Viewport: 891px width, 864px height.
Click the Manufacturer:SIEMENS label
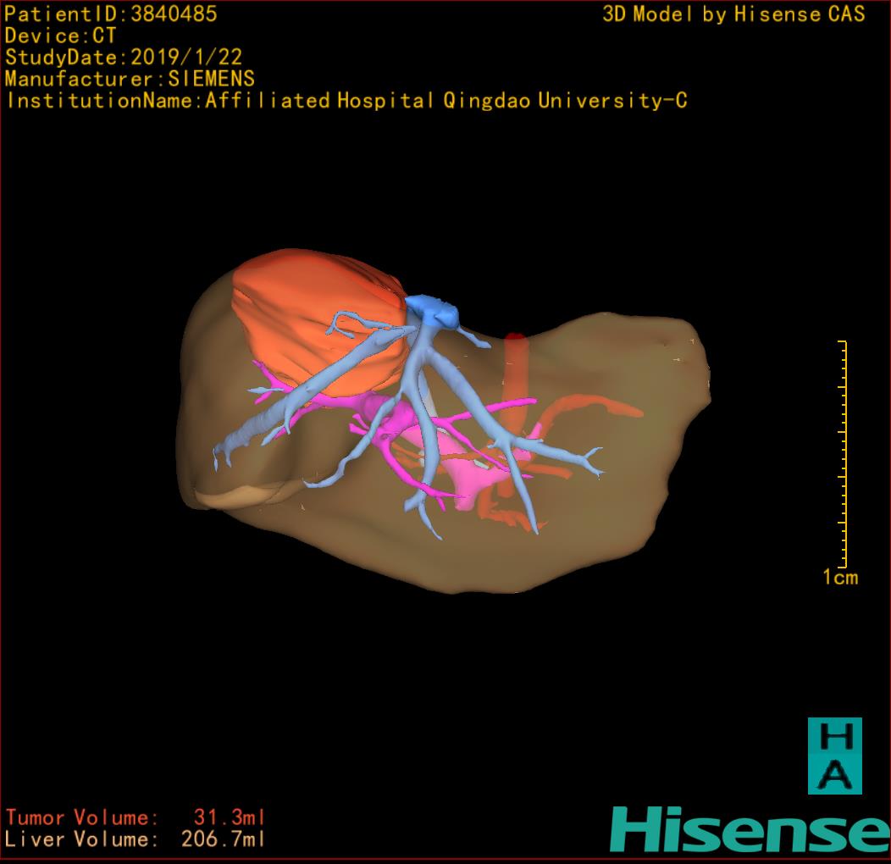130,79
